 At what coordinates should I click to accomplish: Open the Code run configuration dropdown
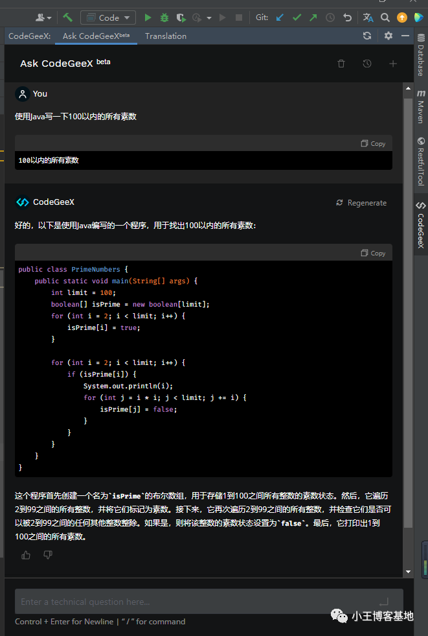point(108,18)
